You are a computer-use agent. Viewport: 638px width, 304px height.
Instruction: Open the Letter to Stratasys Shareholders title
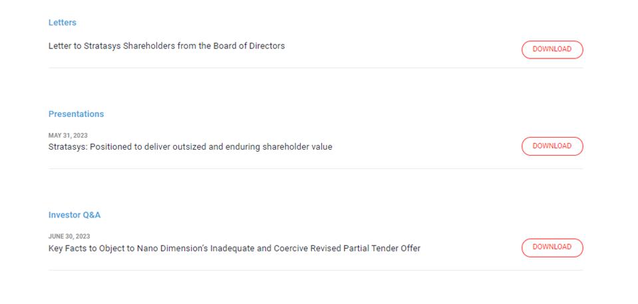[x=166, y=46]
